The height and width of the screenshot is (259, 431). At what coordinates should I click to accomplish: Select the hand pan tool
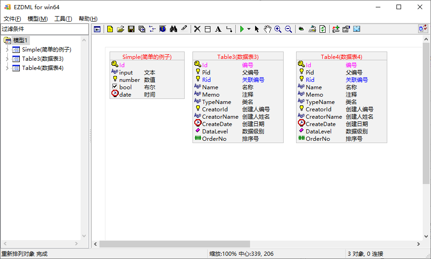point(267,29)
